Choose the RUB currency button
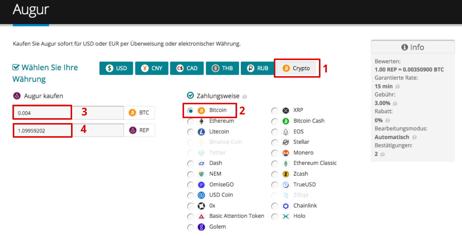 pyautogui.click(x=257, y=68)
